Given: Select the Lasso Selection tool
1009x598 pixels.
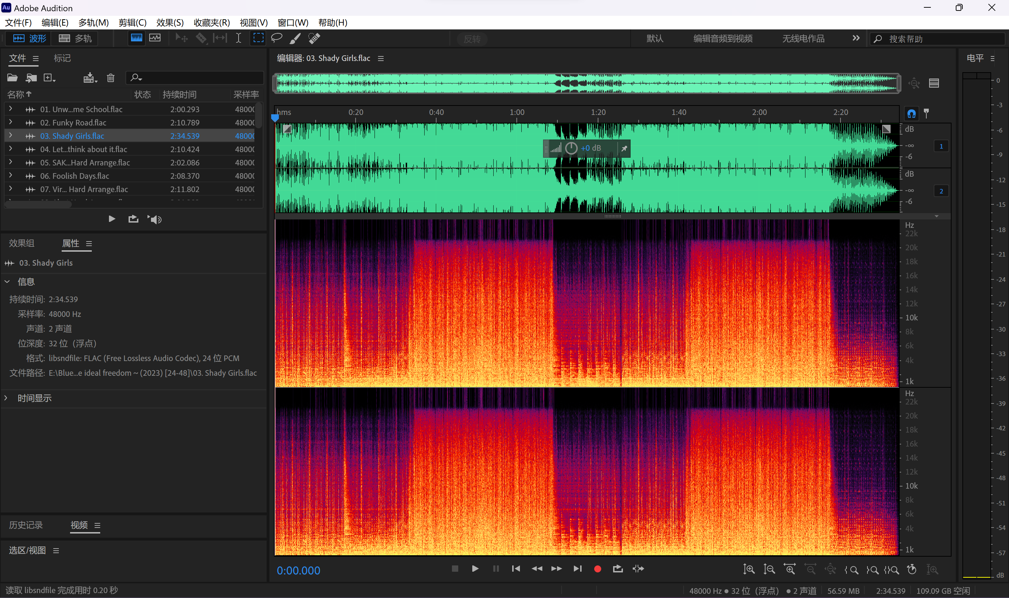Looking at the screenshot, I should tap(277, 38).
